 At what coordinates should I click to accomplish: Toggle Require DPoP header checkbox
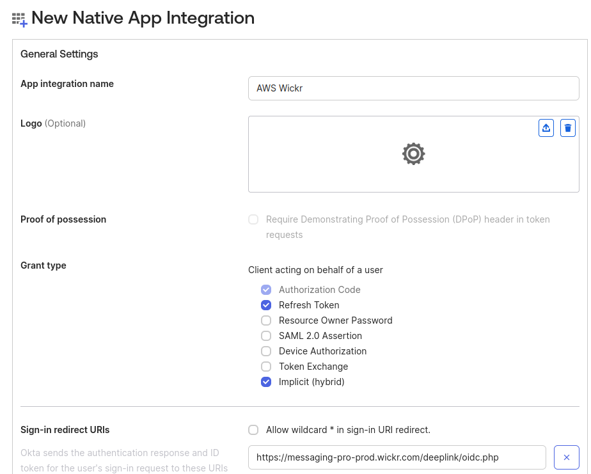253,219
